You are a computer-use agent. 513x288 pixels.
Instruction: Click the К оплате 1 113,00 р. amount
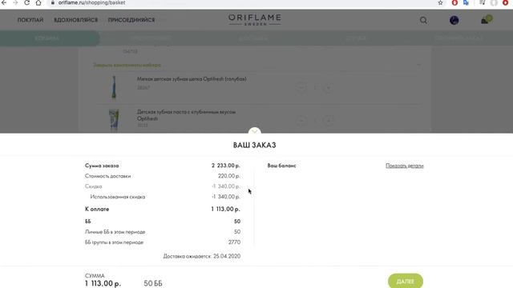click(x=225, y=209)
